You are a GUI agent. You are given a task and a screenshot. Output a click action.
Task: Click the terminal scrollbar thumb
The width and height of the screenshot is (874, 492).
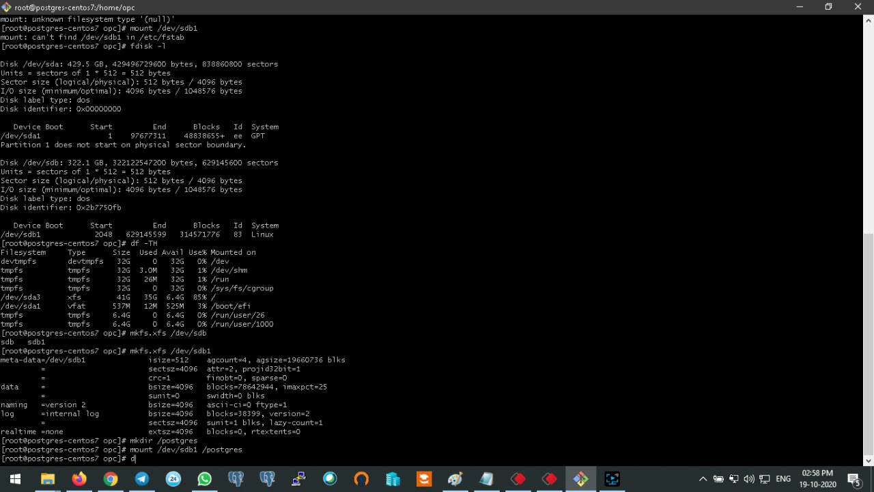[x=869, y=345]
